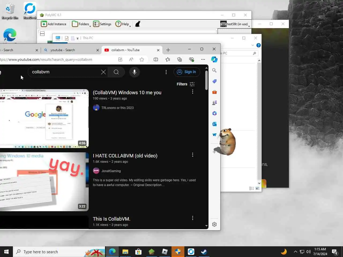Open Edge Collections
343x257 pixels.
tap(180, 59)
